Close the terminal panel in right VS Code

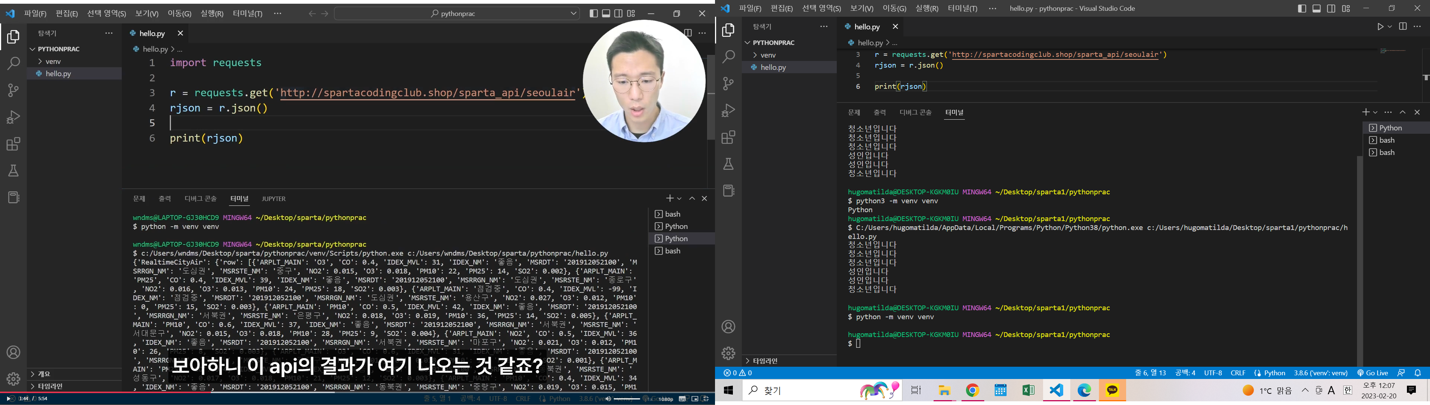click(x=1417, y=112)
